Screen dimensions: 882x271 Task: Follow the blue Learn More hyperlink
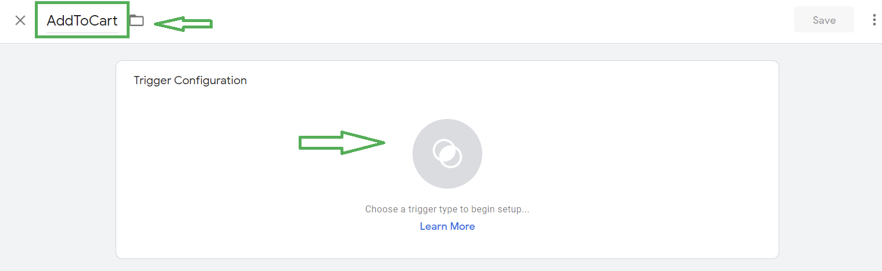tap(447, 226)
